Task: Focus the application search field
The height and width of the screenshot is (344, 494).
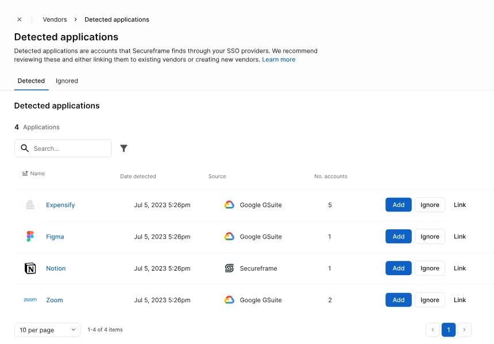Action: point(69,148)
